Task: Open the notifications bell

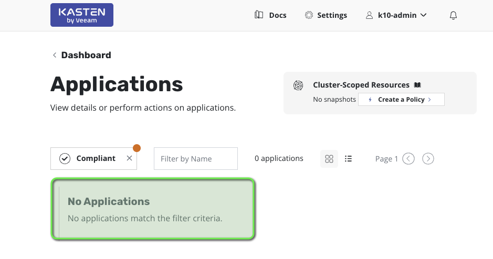Action: (454, 15)
